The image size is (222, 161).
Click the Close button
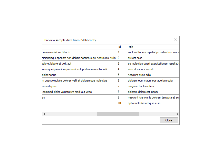coord(169,120)
